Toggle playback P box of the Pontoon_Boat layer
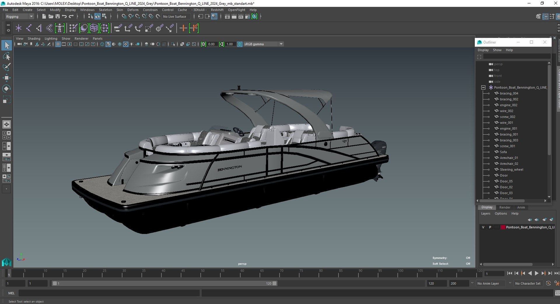560x304 pixels. click(490, 227)
